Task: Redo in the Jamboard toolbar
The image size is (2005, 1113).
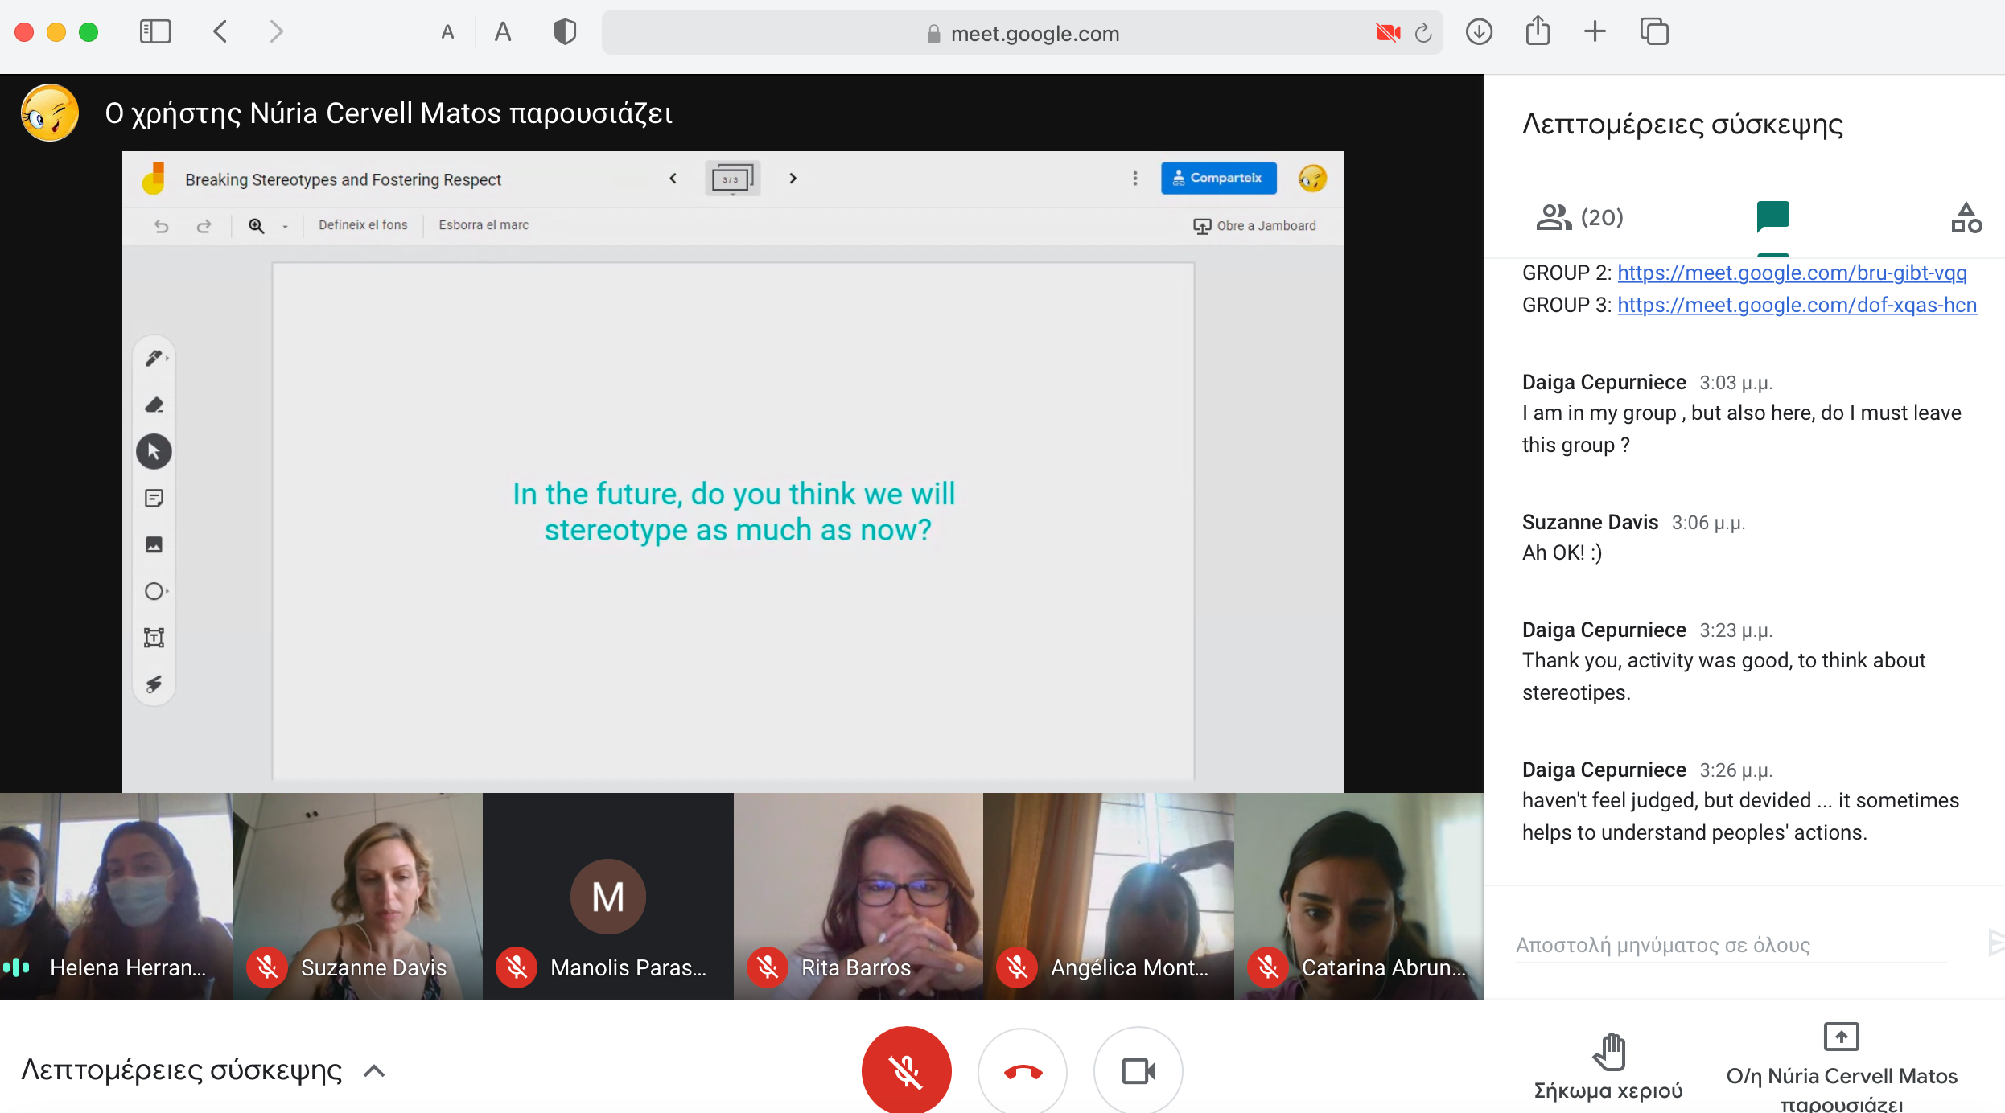Action: tap(204, 226)
